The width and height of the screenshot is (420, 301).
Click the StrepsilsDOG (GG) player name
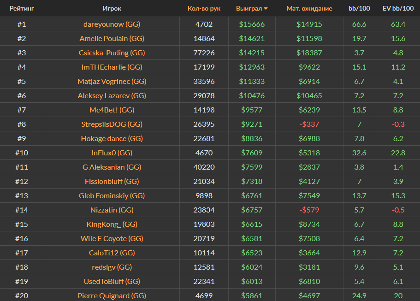pyautogui.click(x=112, y=124)
